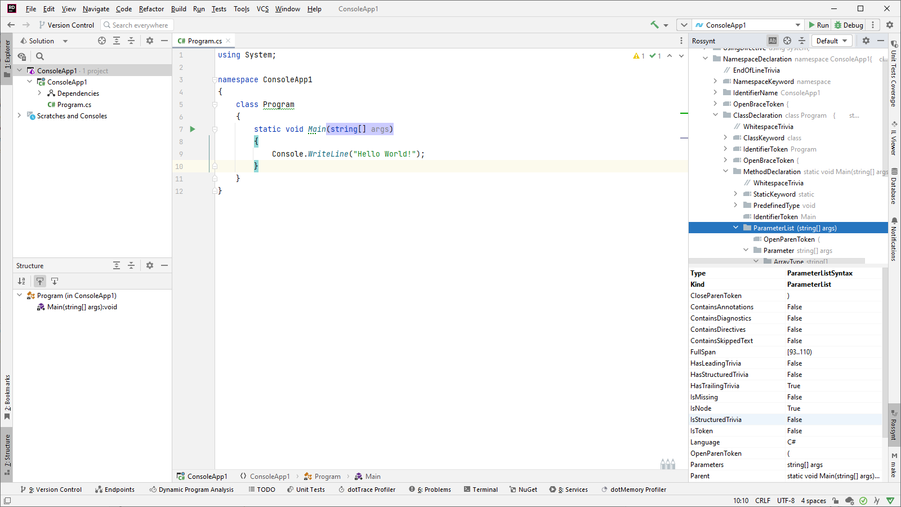Close the Program.cs tab
Viewport: 901px width, 507px height.
pos(228,41)
